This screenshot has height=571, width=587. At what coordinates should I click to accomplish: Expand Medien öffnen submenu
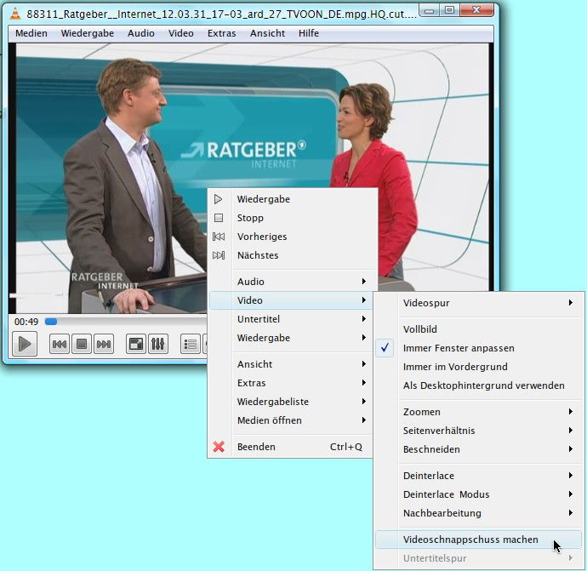coord(290,420)
